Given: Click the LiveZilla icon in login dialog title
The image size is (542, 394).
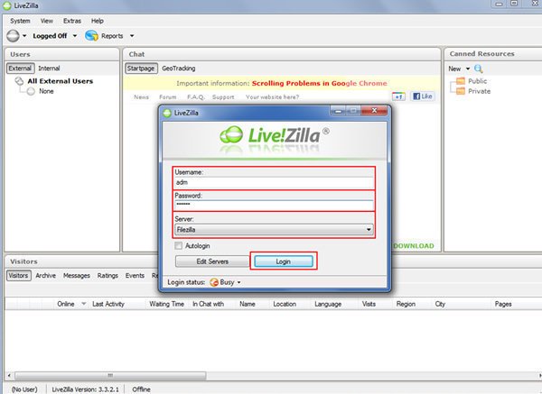Looking at the screenshot, I should [x=167, y=113].
